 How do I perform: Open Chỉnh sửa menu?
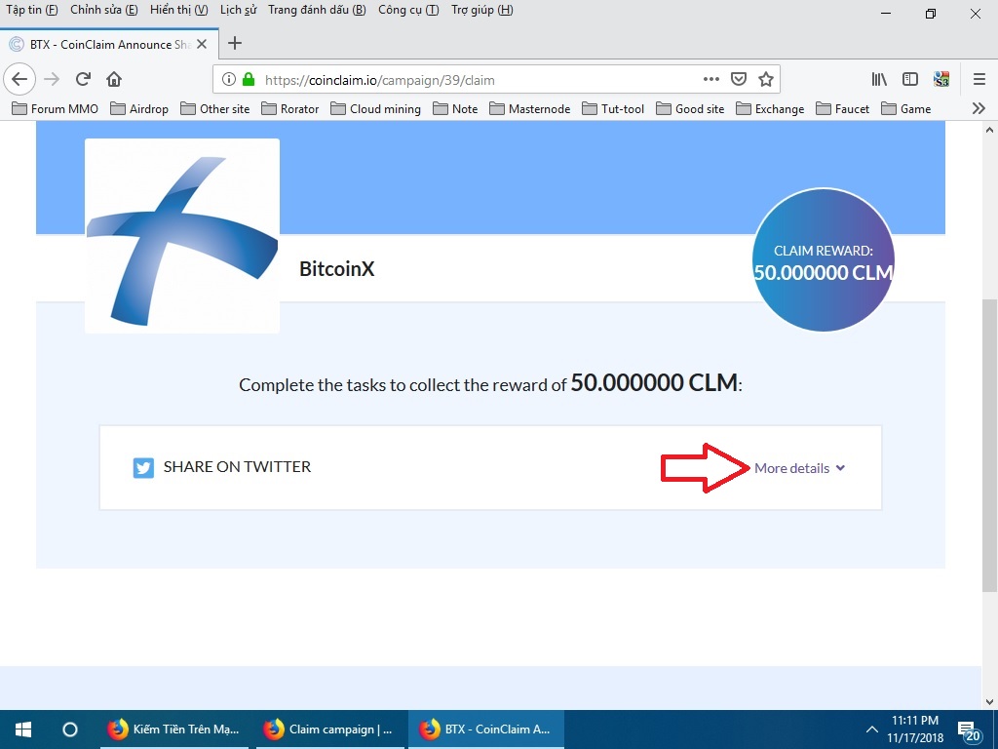click(x=103, y=10)
